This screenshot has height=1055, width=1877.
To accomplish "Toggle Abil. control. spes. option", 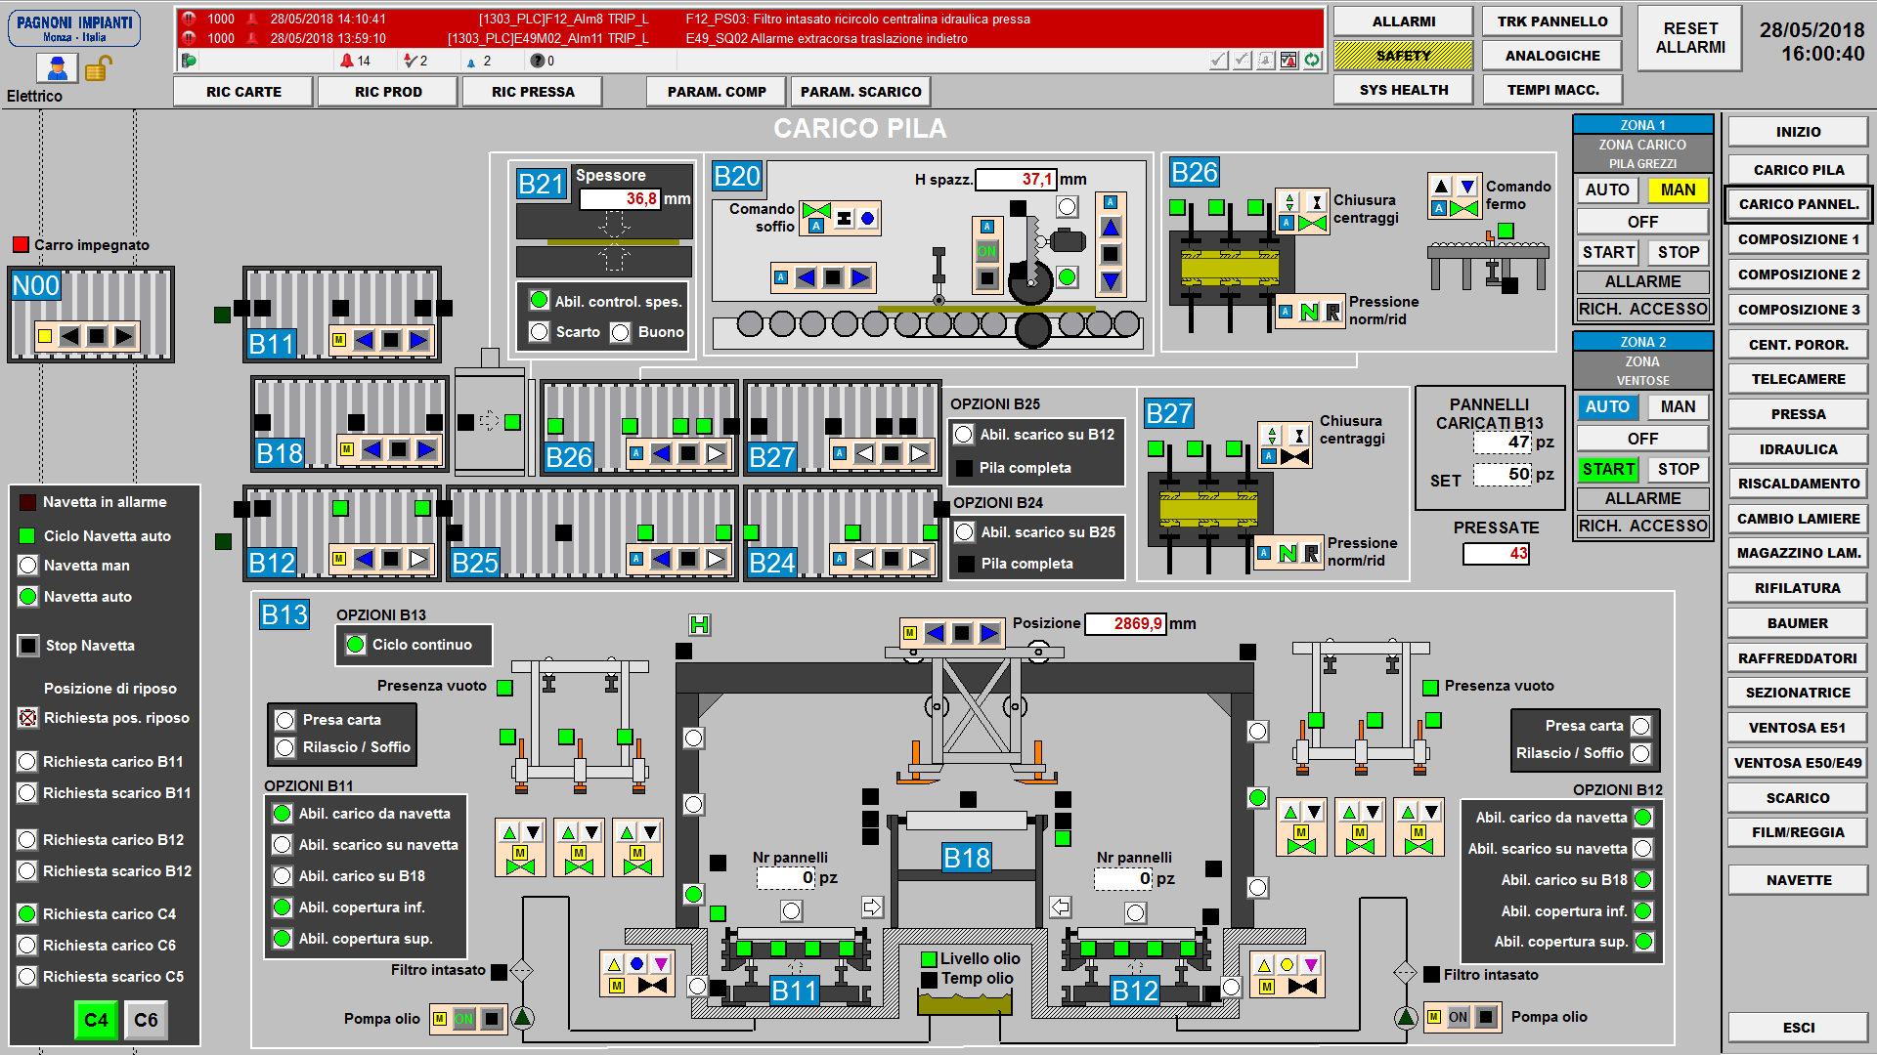I will pyautogui.click(x=539, y=300).
